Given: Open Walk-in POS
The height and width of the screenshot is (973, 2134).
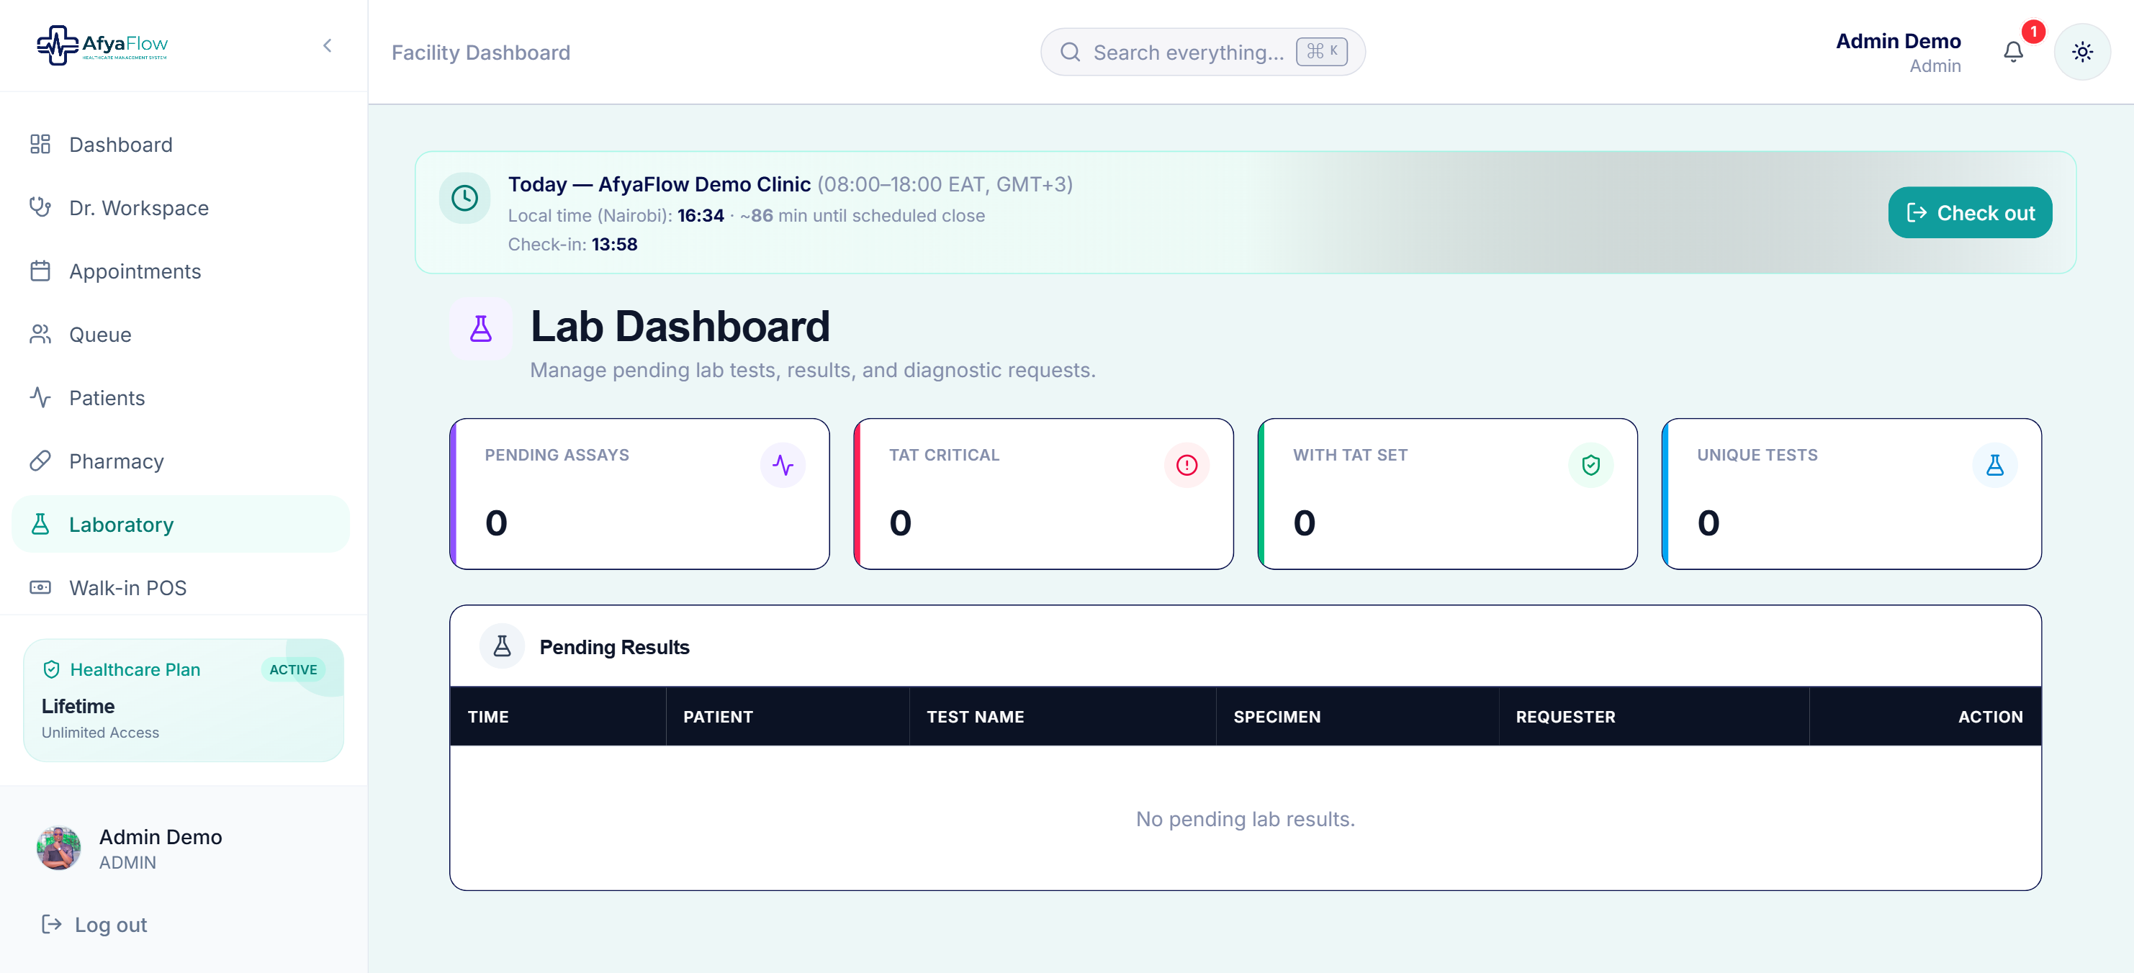Looking at the screenshot, I should (181, 588).
